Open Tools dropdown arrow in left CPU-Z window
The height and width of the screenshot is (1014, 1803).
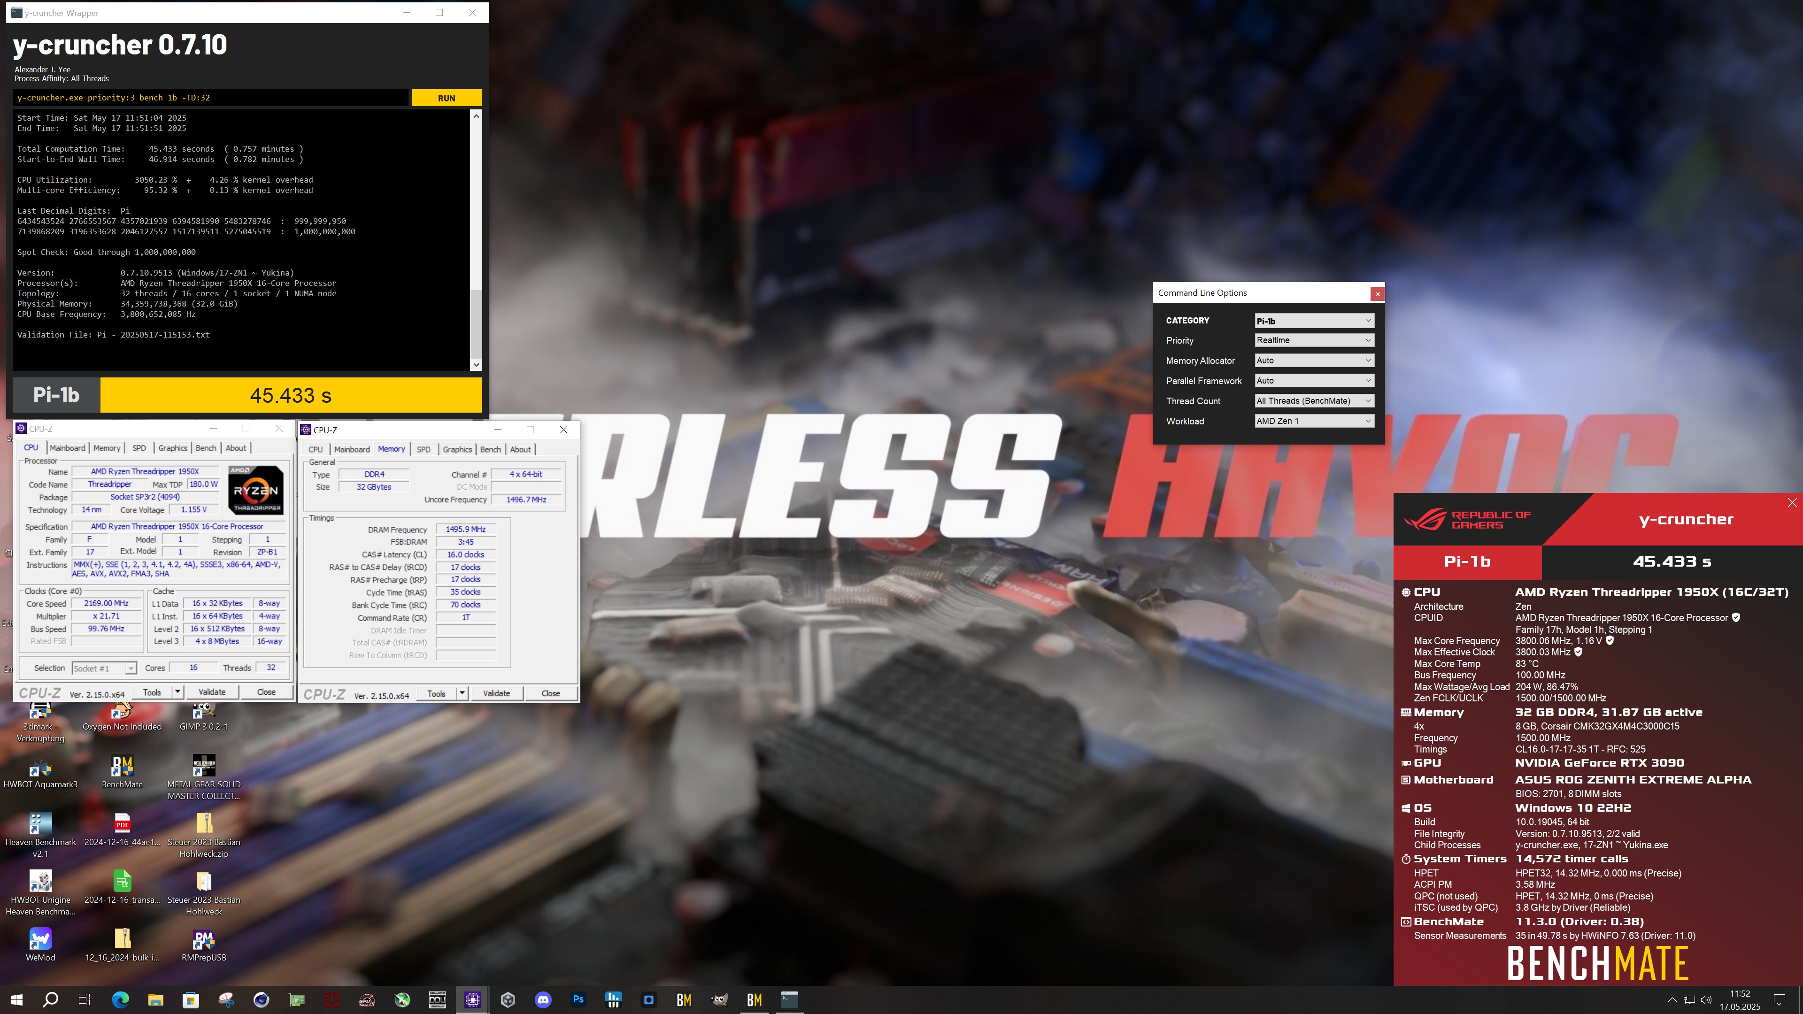point(178,692)
